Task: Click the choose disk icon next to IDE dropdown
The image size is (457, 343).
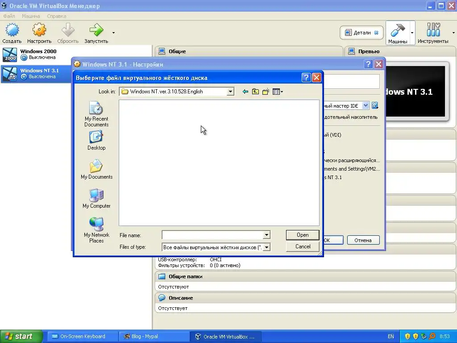Action: (x=375, y=105)
